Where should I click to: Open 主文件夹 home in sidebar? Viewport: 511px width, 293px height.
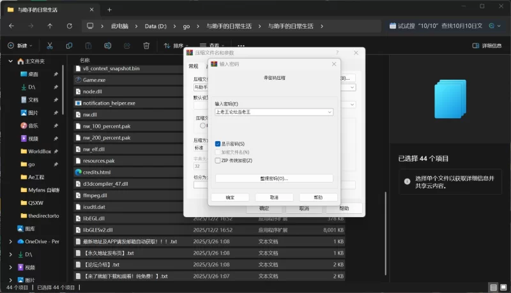31,61
